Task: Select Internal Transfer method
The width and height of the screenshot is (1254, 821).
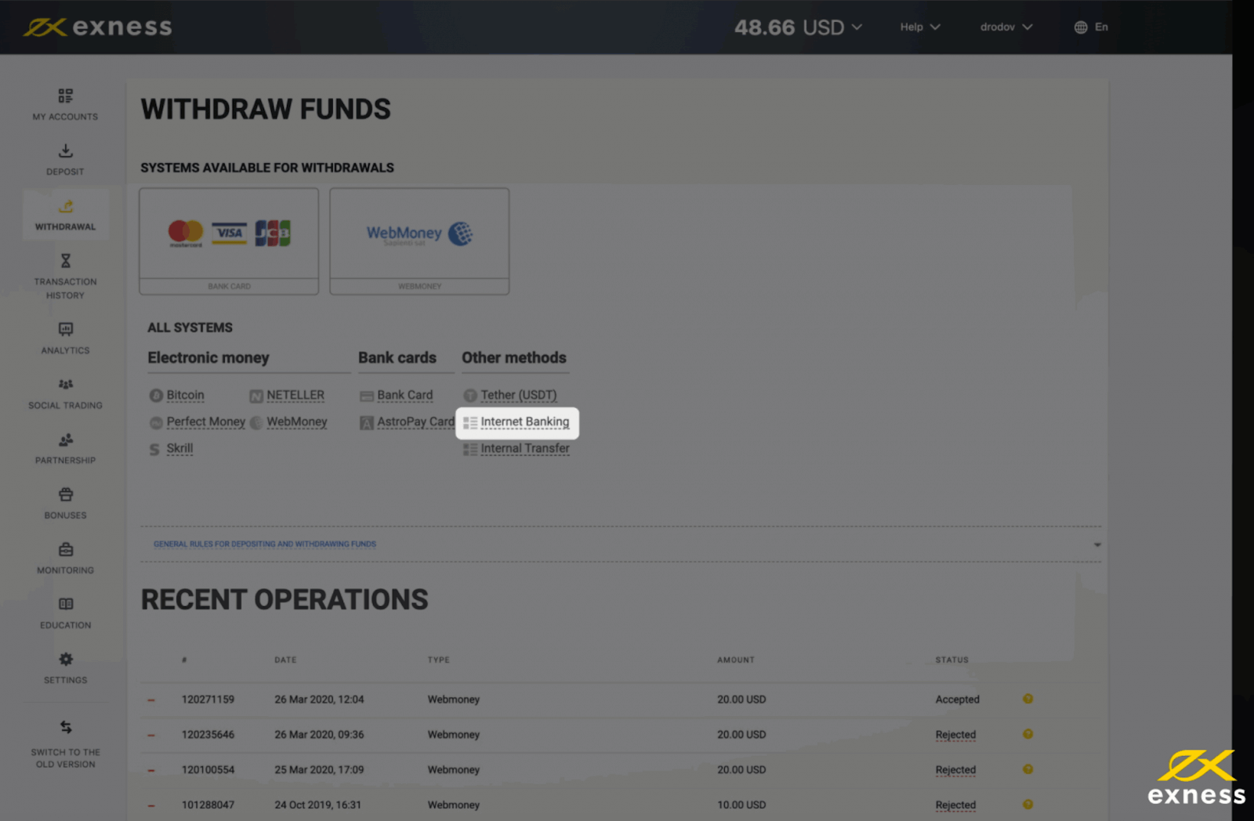Action: coord(524,448)
